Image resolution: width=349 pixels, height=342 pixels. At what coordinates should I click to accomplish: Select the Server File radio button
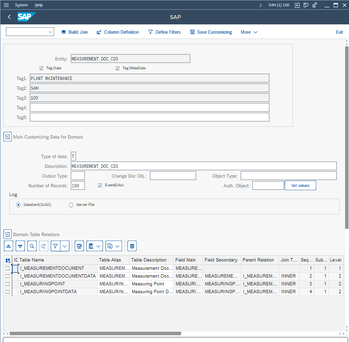click(71, 205)
